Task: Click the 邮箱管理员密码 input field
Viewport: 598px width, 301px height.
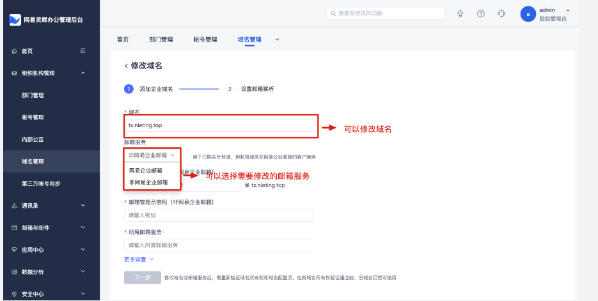Action: pos(219,215)
